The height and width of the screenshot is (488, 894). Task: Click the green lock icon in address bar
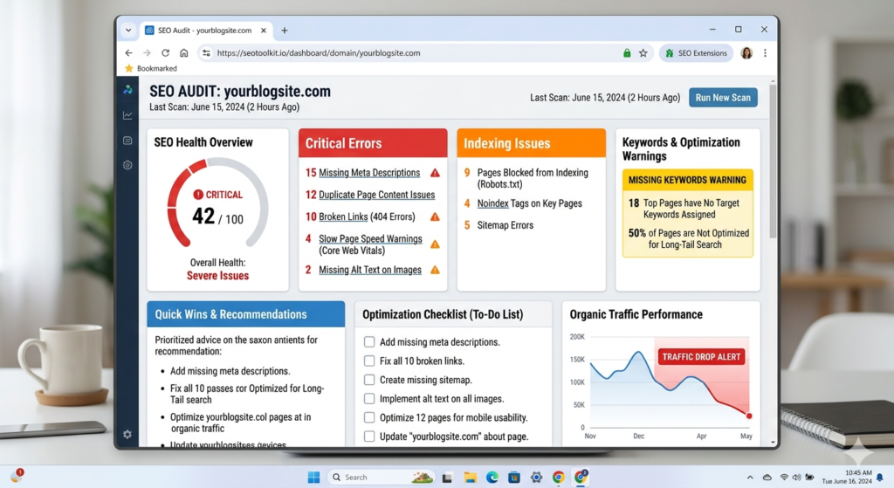(627, 53)
